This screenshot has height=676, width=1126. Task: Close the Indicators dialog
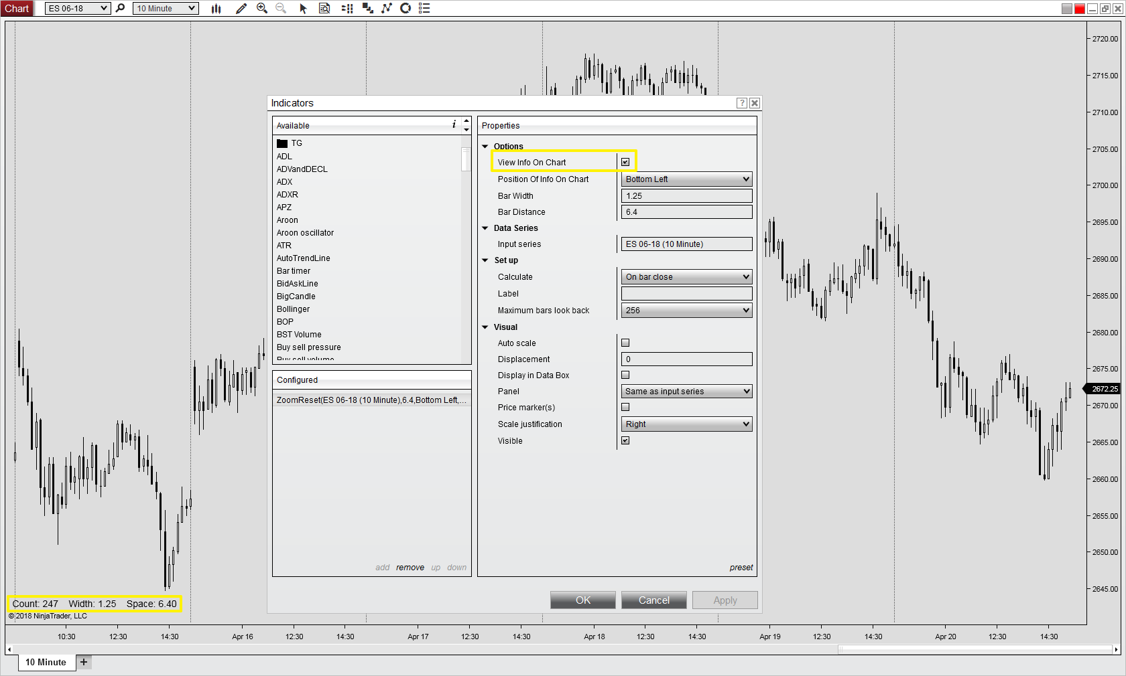(755, 103)
